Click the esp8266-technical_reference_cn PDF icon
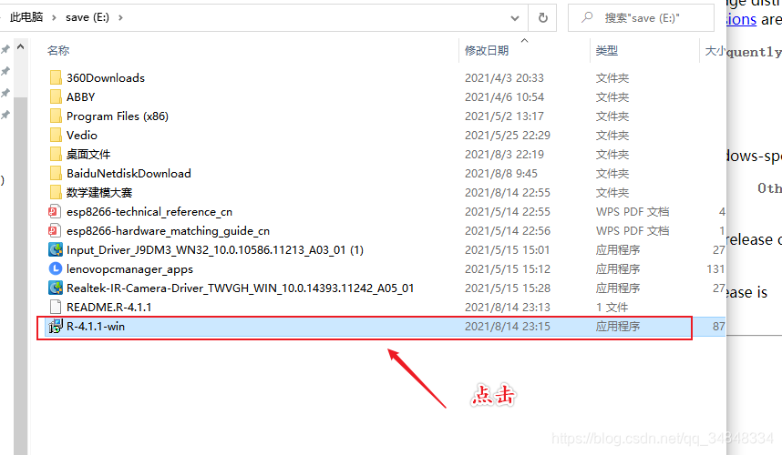Viewport: 782px width, 455px height. pyautogui.click(x=55, y=211)
